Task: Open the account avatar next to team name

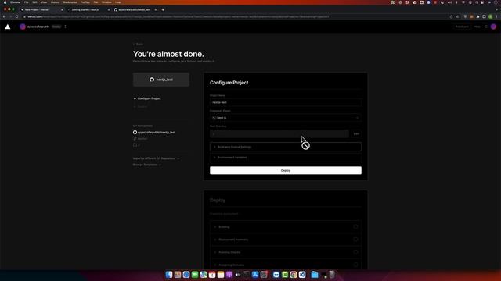Action: 23,27
